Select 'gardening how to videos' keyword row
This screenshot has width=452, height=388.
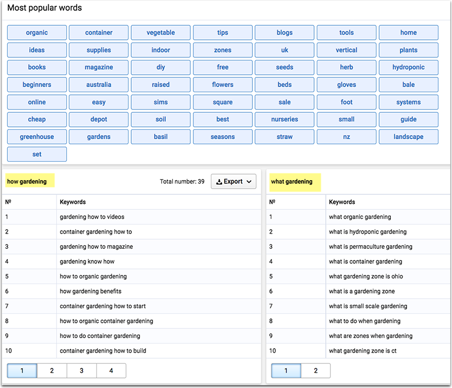[x=92, y=217]
